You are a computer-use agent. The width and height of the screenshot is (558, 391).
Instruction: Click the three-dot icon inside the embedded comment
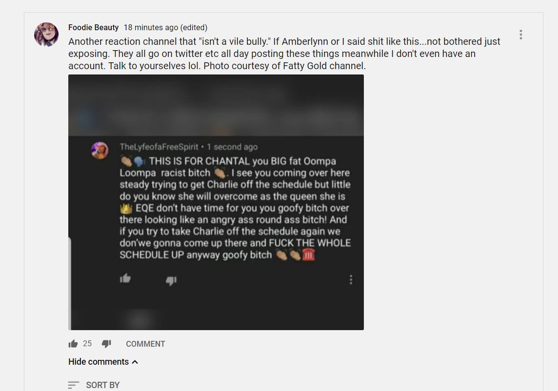[x=351, y=280]
